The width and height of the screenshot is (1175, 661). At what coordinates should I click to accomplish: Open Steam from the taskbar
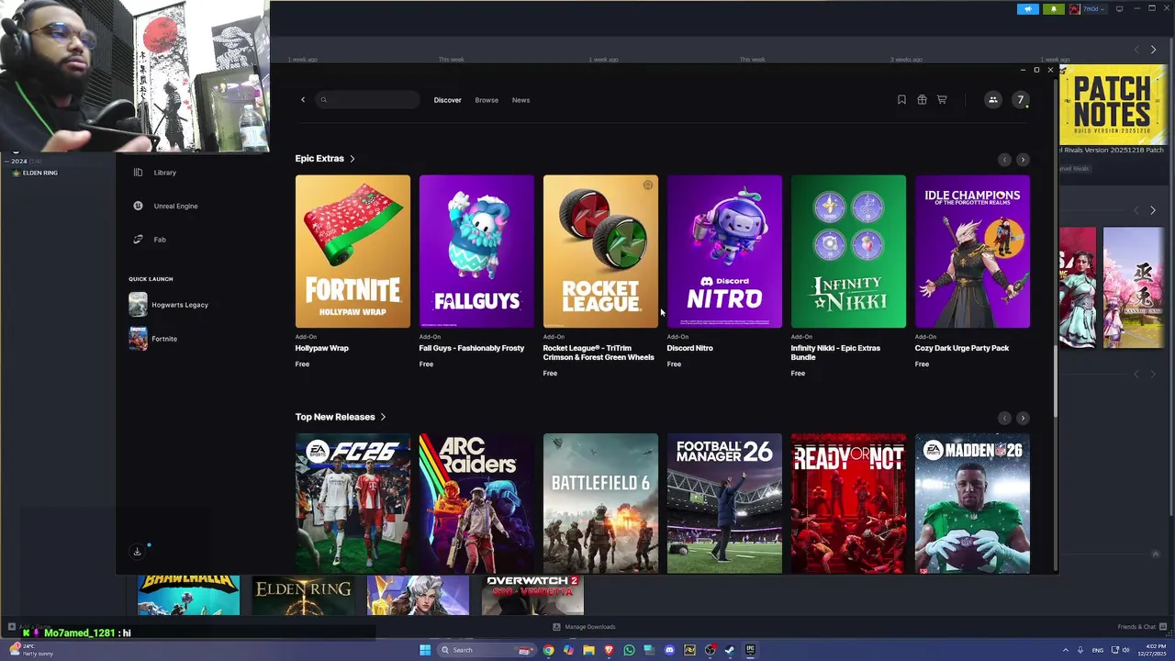[x=730, y=650]
